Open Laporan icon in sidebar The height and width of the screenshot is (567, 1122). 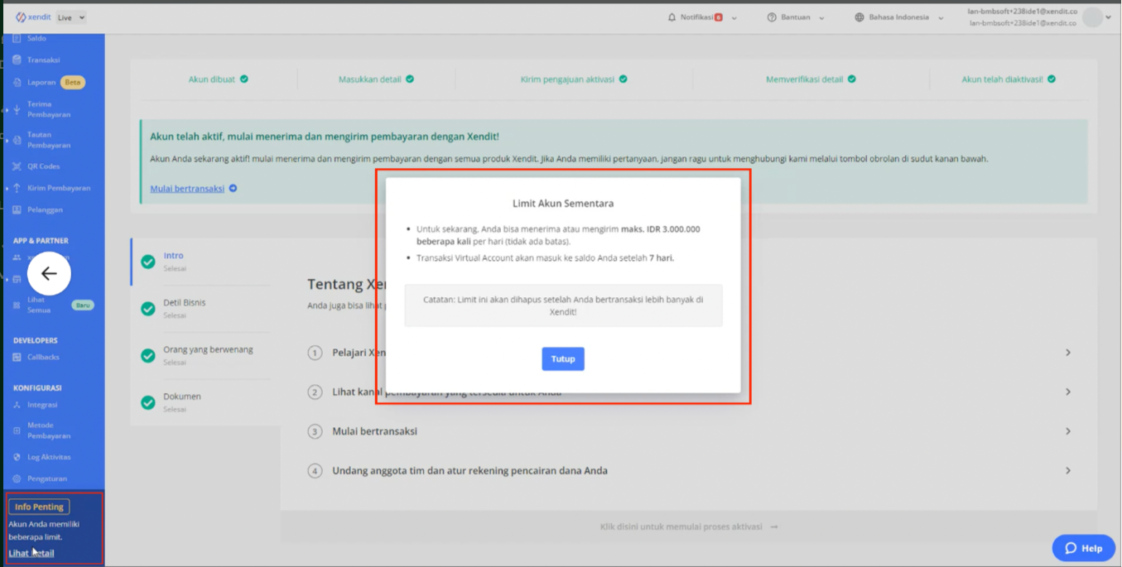[17, 83]
